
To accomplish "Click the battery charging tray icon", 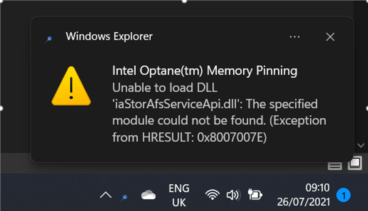I will [255, 195].
